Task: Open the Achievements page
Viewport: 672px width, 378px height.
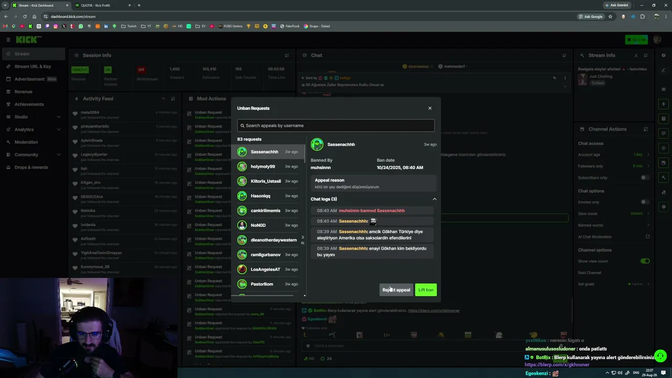Action: click(x=33, y=104)
